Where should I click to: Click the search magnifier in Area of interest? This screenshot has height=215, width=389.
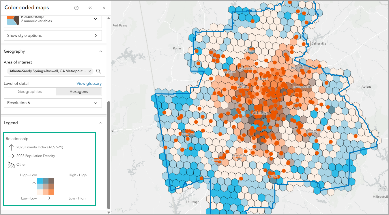[98, 71]
